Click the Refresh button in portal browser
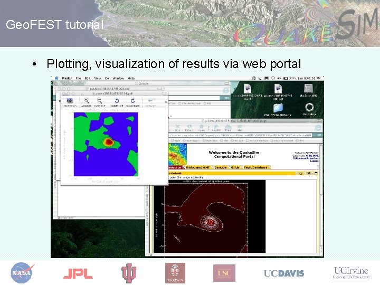The image size is (380, 285). point(189,128)
